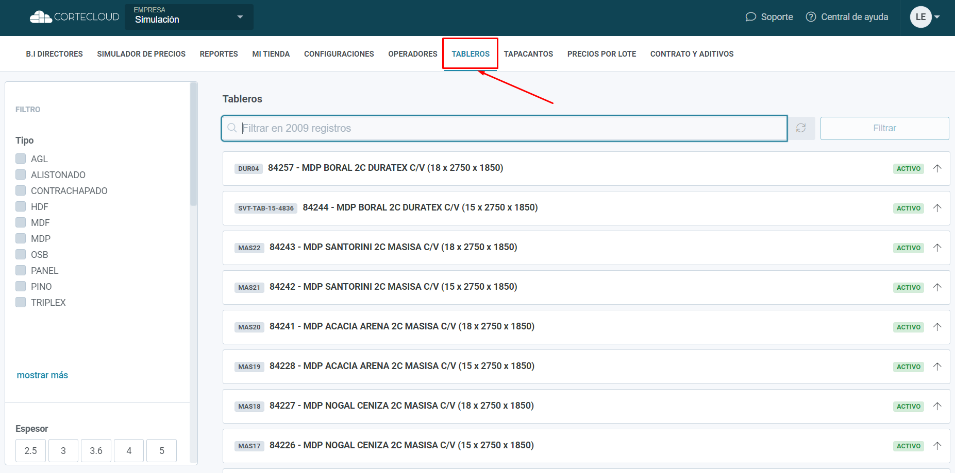Click the search magnifier icon
Viewport: 955px width, 473px height.
(232, 128)
